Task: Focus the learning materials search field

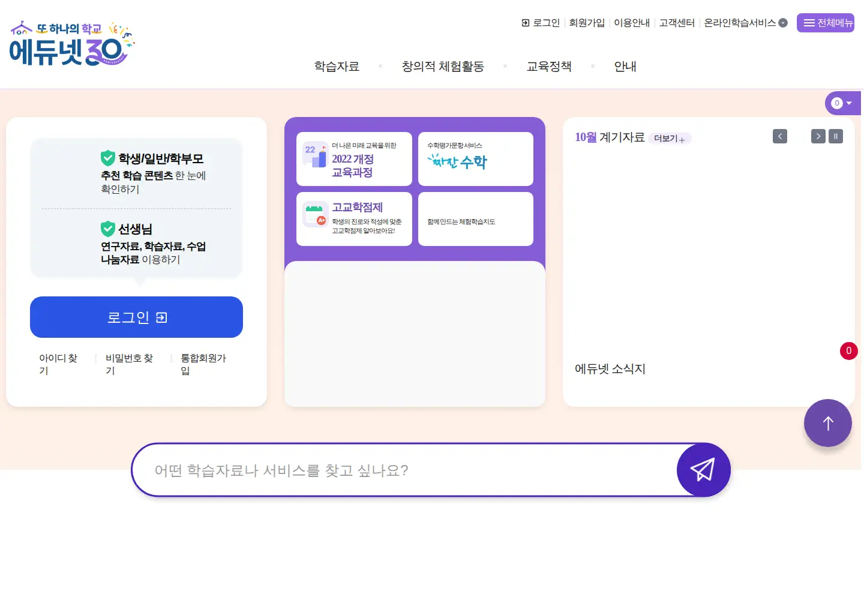Action: 404,470
